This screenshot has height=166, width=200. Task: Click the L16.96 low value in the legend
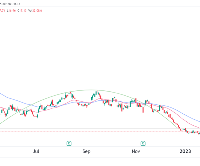pyautogui.click(x=11, y=11)
